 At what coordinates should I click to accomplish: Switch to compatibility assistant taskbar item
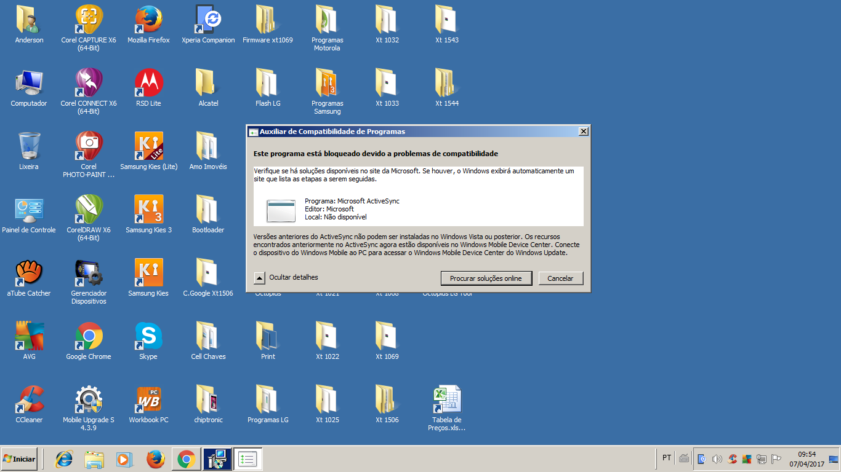(x=248, y=459)
